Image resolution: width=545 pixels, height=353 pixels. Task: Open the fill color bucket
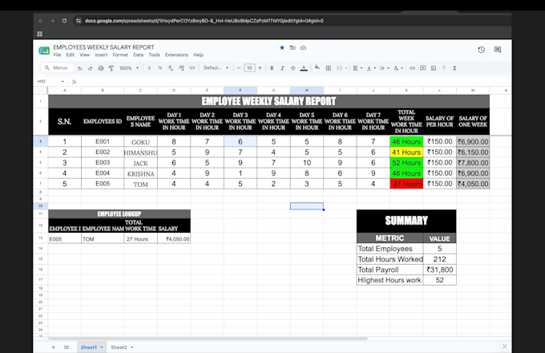(317, 67)
